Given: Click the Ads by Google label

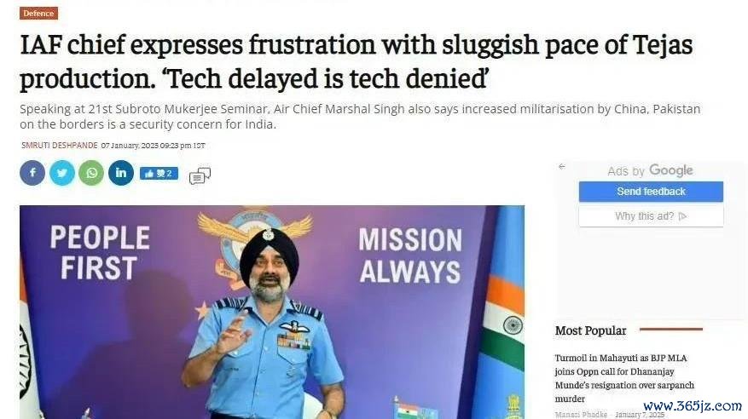Looking at the screenshot, I should coord(650,170).
